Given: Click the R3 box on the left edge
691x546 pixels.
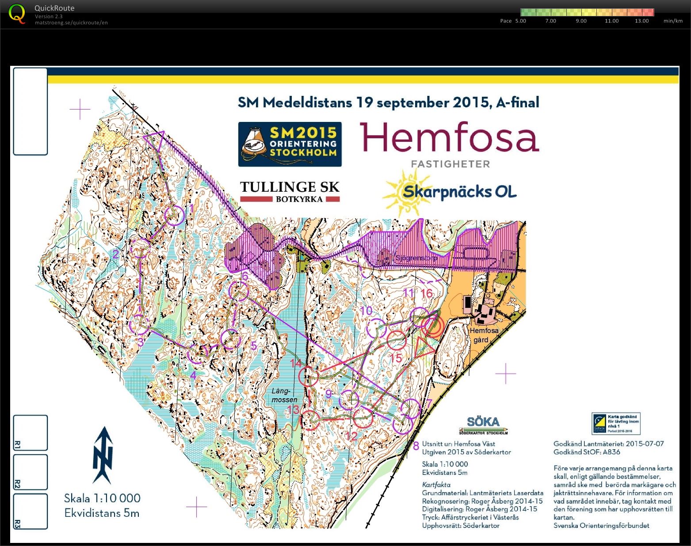Looking at the screenshot, I should [30, 511].
